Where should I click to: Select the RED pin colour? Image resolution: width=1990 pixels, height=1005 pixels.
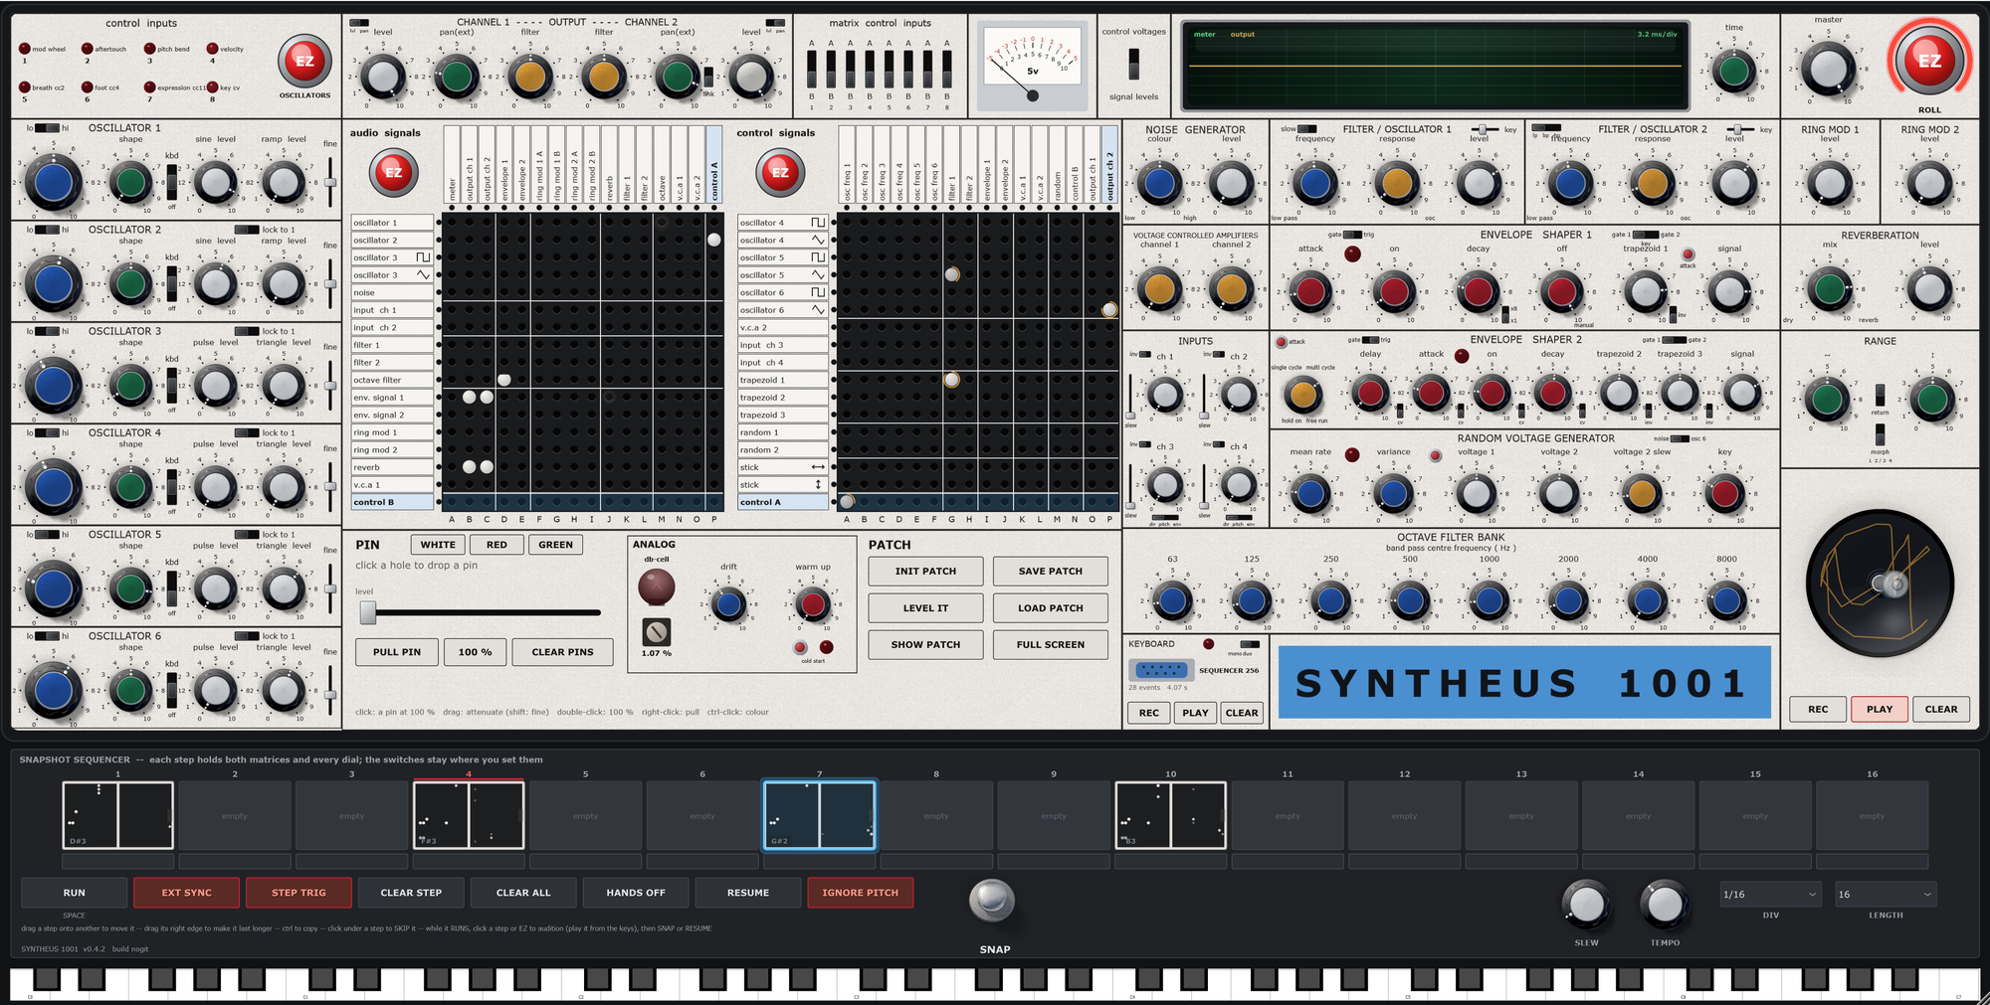click(497, 545)
